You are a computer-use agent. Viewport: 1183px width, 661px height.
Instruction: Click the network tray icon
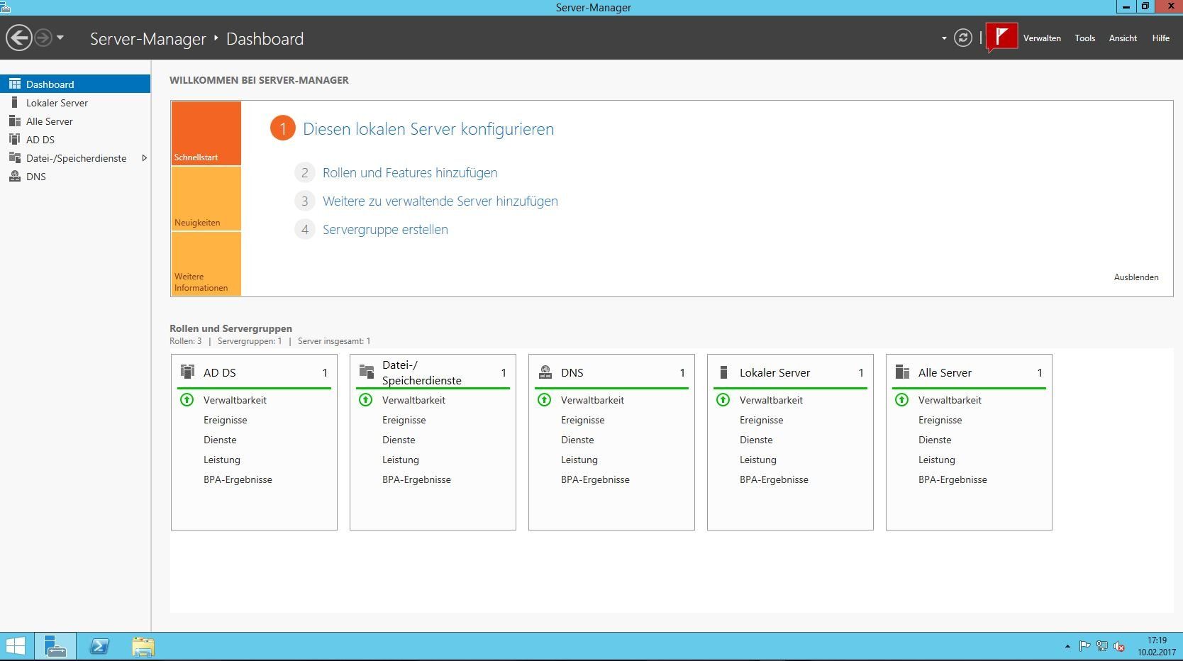[1101, 646]
